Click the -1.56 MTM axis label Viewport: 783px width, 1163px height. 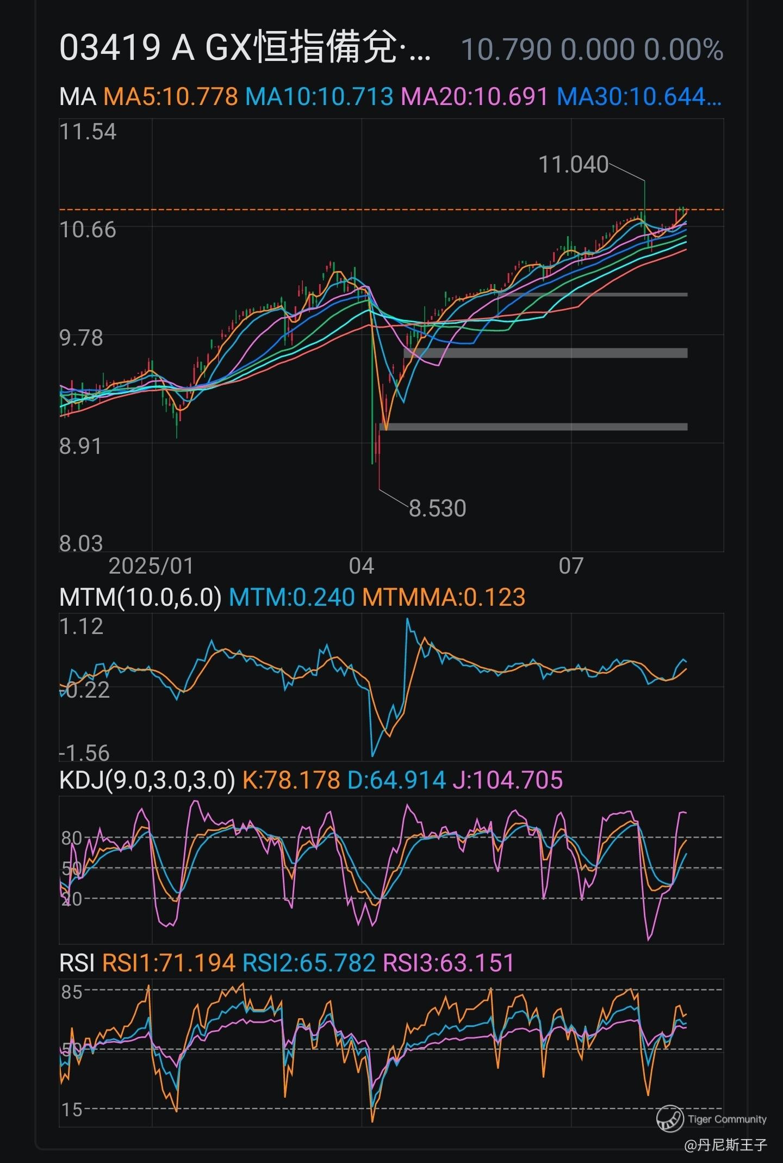click(x=84, y=753)
